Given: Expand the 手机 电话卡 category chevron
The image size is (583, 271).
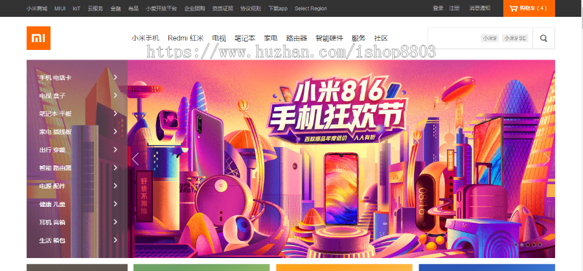Looking at the screenshot, I should point(116,77).
